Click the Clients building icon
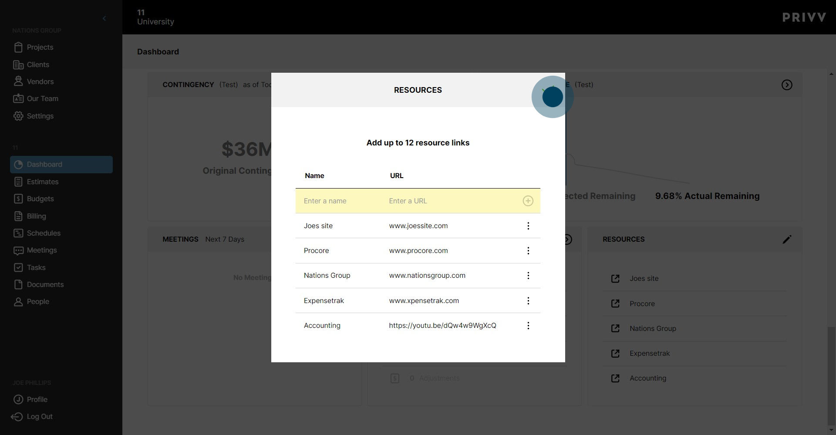The width and height of the screenshot is (836, 435). (x=18, y=64)
